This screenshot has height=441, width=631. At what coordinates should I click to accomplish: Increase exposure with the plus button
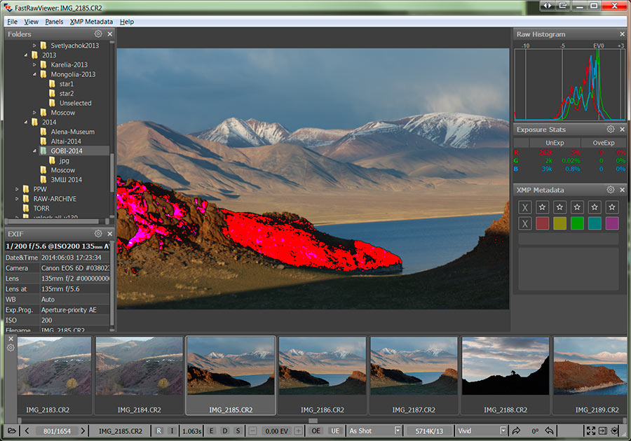[x=299, y=430]
